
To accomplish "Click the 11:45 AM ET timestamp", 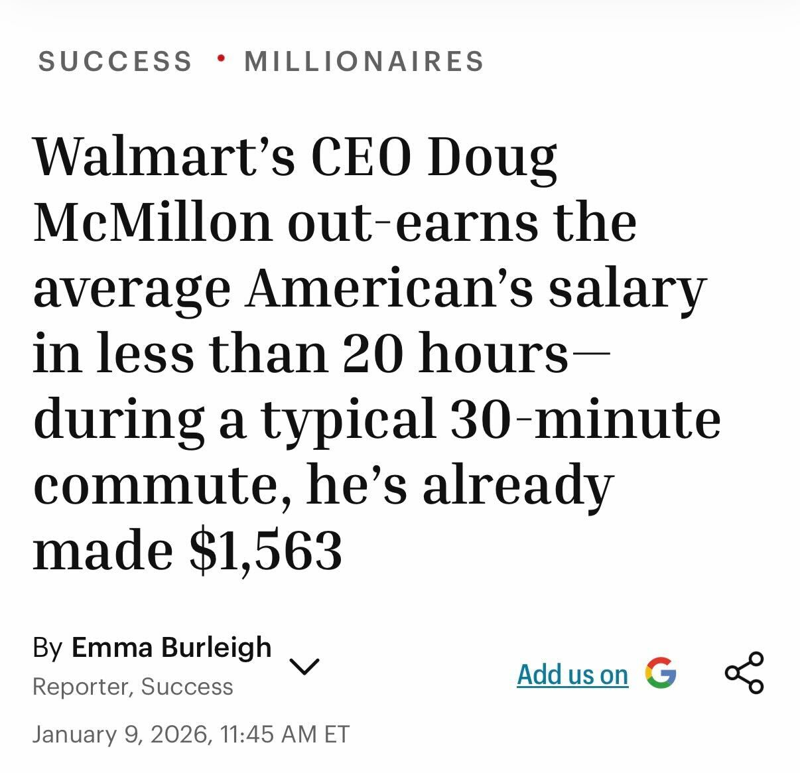I will pos(285,735).
